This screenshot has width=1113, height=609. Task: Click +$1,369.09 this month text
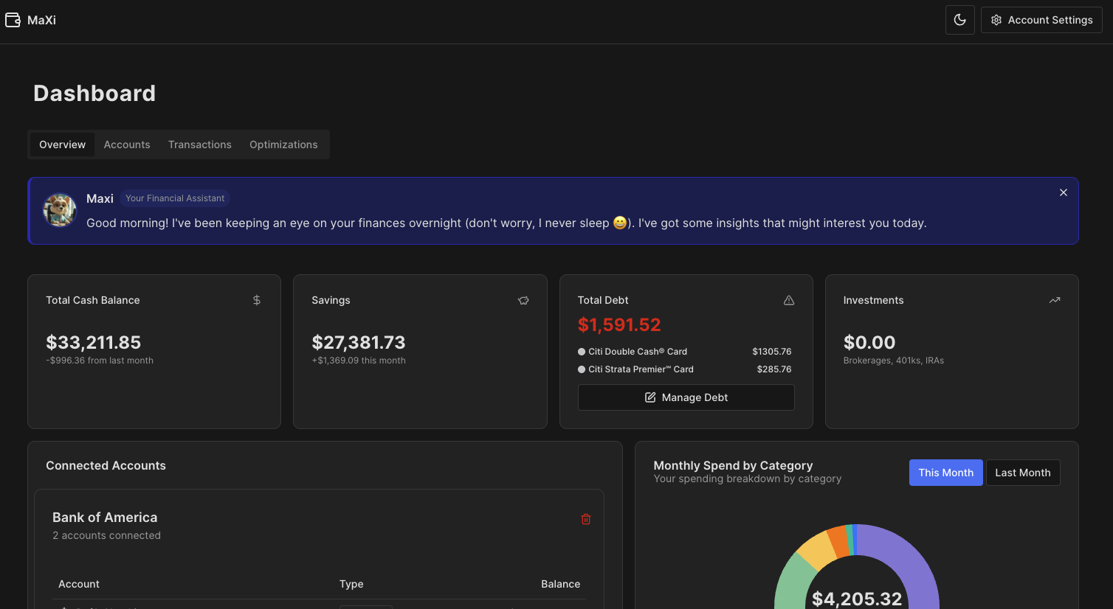359,361
